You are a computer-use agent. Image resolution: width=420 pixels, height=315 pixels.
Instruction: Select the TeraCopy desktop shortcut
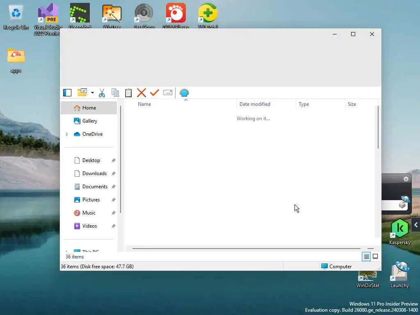coord(144,16)
